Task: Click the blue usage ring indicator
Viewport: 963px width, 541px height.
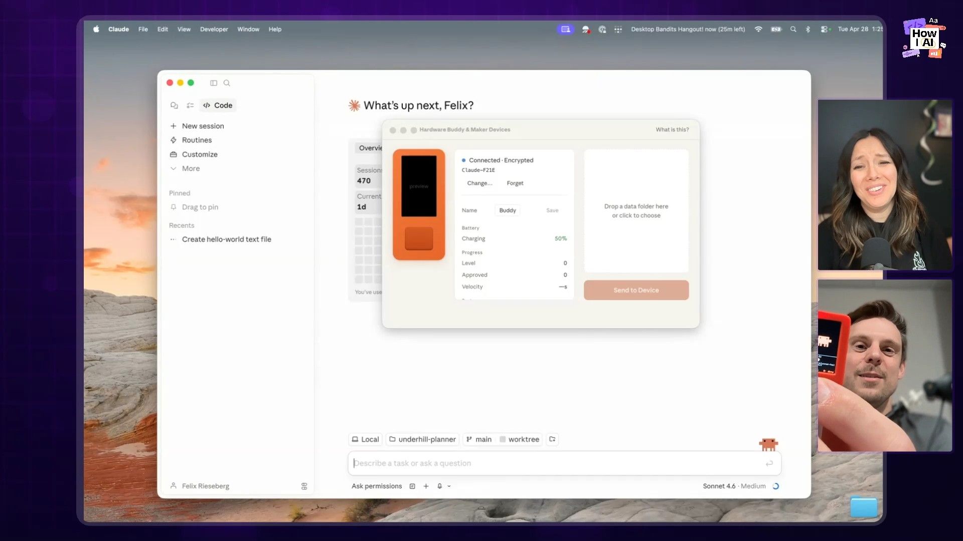Action: pyautogui.click(x=776, y=486)
